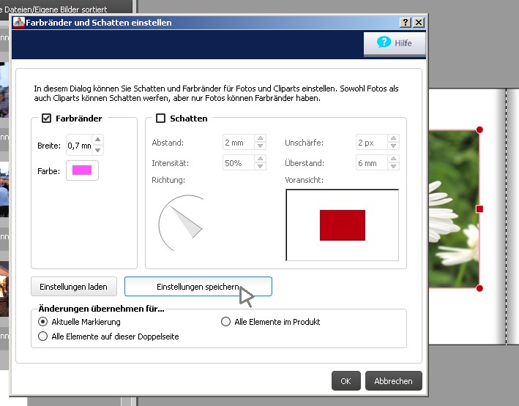Decrease Unschärfe with the down arrow
Viewport: 519px width, 406px height.
(393, 146)
